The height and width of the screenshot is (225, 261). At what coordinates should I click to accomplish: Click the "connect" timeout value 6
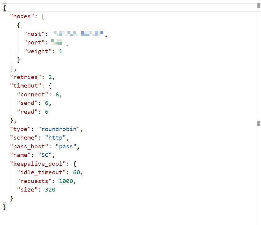point(57,95)
